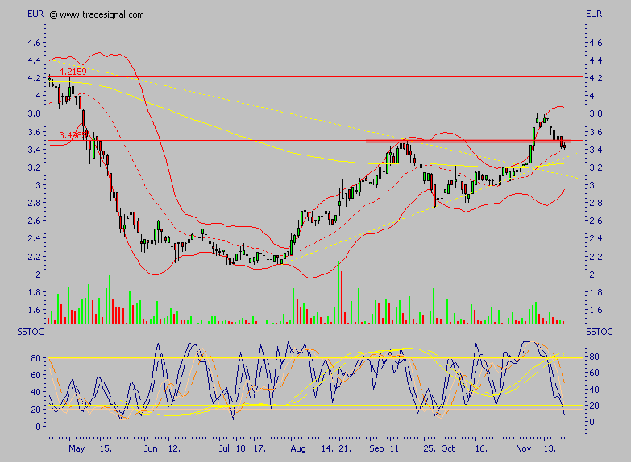631x462 pixels.
Task: Click the Nov label on date axis
Action: pyautogui.click(x=525, y=447)
